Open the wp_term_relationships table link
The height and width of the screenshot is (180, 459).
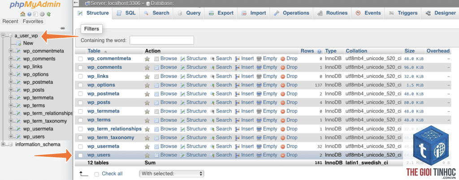click(x=114, y=129)
